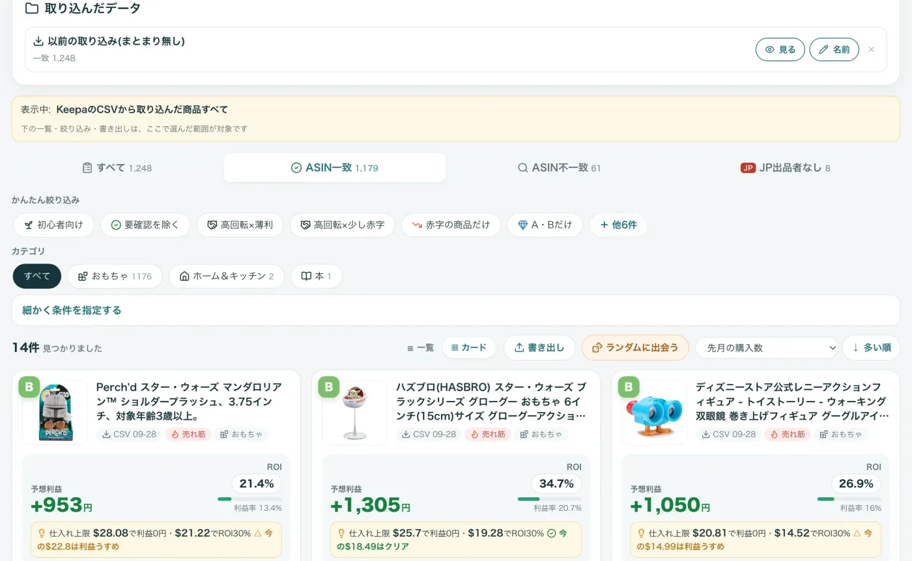Screen dimensions: 912x561
Task: Click the 見る view button
Action: (780, 49)
